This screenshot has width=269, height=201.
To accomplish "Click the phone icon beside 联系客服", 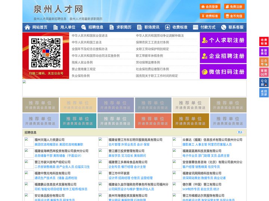I will click(223, 27).
